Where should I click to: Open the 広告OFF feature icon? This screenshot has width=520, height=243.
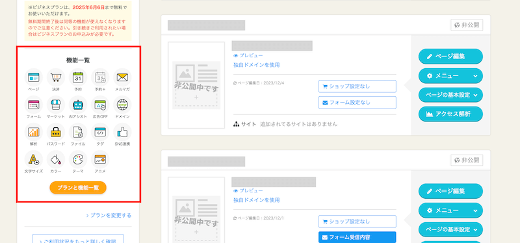pos(100,105)
